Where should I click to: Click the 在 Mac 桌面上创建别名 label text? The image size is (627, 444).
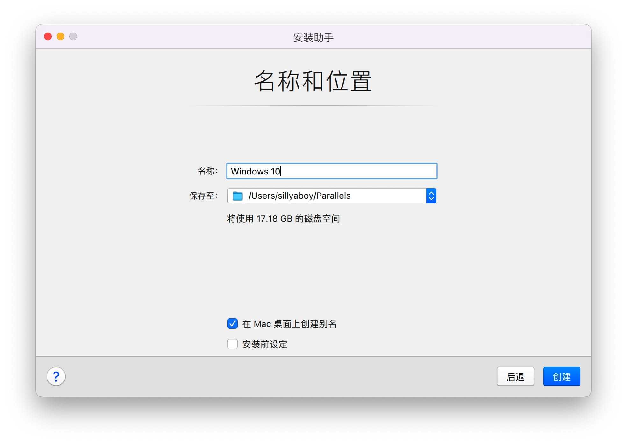[289, 324]
